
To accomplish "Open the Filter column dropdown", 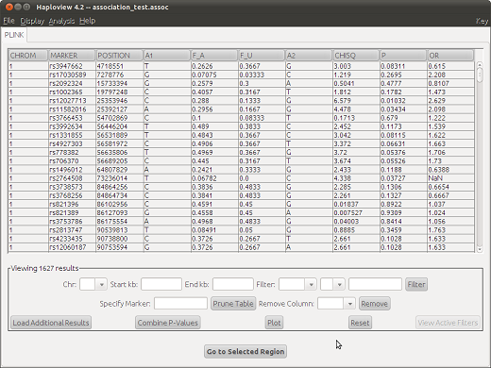I will click(297, 284).
